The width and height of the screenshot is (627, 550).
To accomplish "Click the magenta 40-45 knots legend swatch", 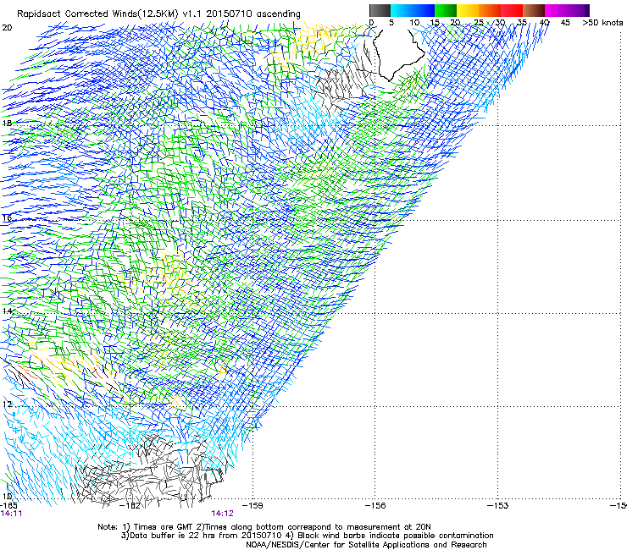I will click(x=556, y=10).
